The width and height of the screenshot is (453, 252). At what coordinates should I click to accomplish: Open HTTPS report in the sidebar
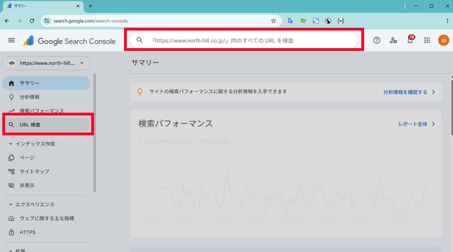tap(46, 232)
